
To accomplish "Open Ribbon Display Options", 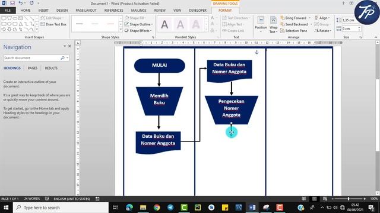I will point(351,3).
